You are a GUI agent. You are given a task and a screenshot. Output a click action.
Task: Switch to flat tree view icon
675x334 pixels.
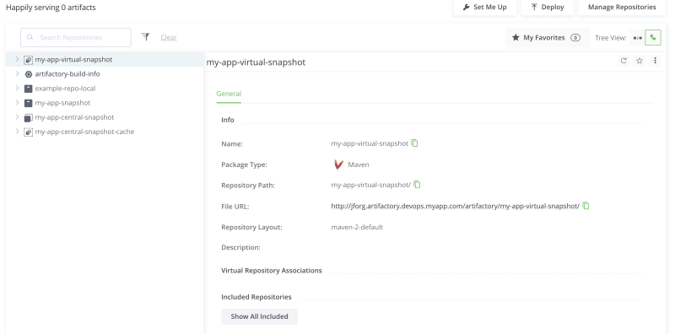[638, 38]
